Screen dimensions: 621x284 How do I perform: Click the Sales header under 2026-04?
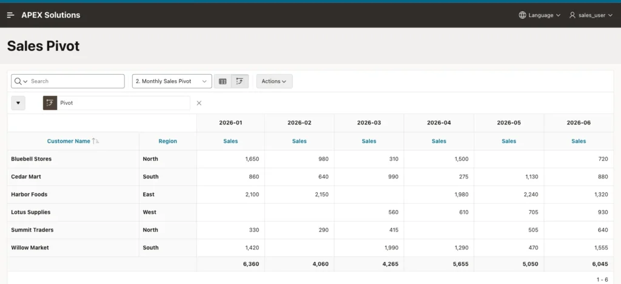(439, 141)
